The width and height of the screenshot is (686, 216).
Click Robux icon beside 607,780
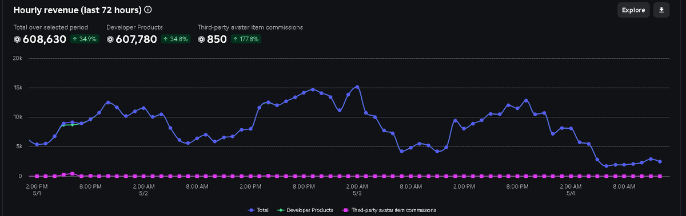coord(110,39)
